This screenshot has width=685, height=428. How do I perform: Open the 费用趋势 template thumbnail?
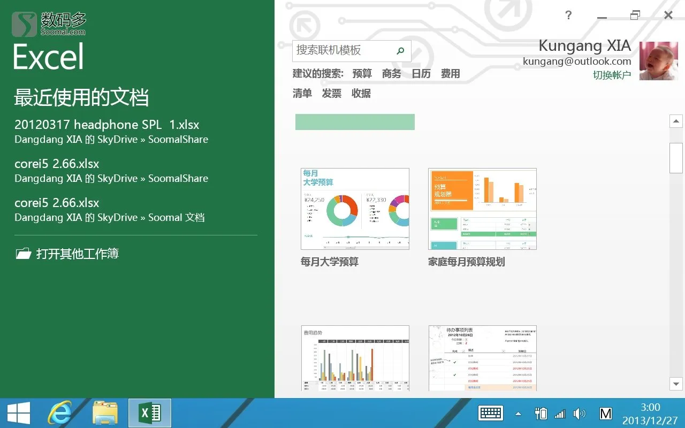coord(355,358)
